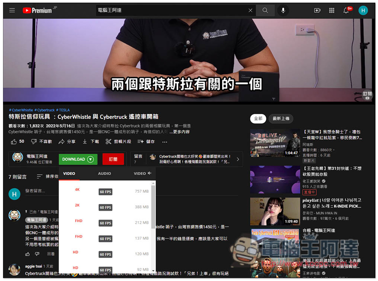Click the 訂閱 watermark on video

click(367, 95)
